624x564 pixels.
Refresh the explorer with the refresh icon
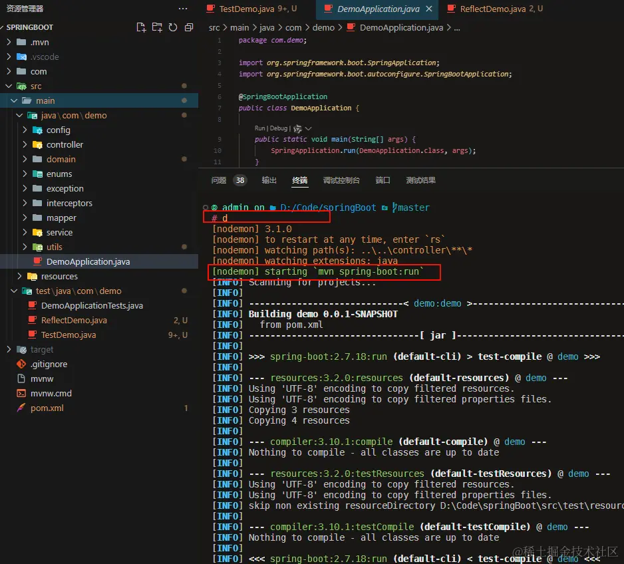point(173,27)
